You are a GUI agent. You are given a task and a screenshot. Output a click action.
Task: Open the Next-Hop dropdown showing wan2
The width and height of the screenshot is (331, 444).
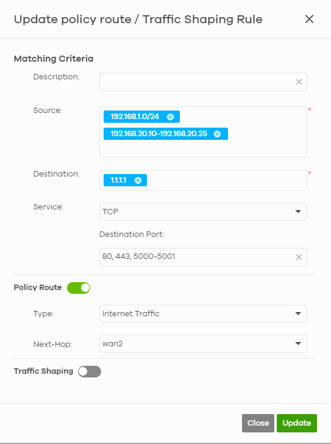(203, 344)
